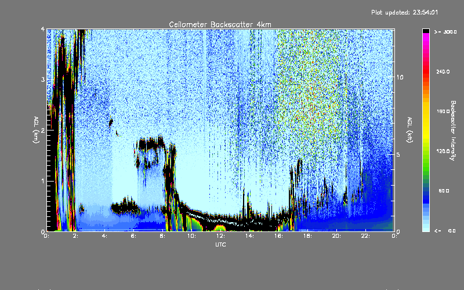Click the "14:" UTC hour tick label

pyautogui.click(x=249, y=236)
